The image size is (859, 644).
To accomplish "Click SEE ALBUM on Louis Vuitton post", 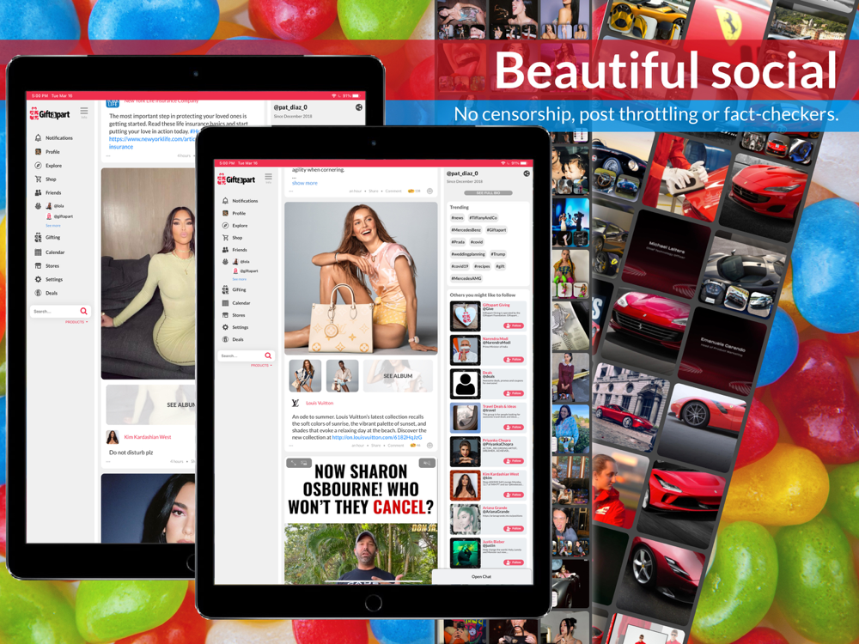I will [399, 376].
